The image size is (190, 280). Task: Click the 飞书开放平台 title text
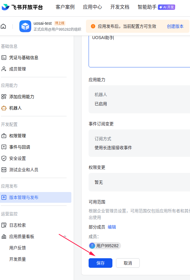[x=27, y=7]
